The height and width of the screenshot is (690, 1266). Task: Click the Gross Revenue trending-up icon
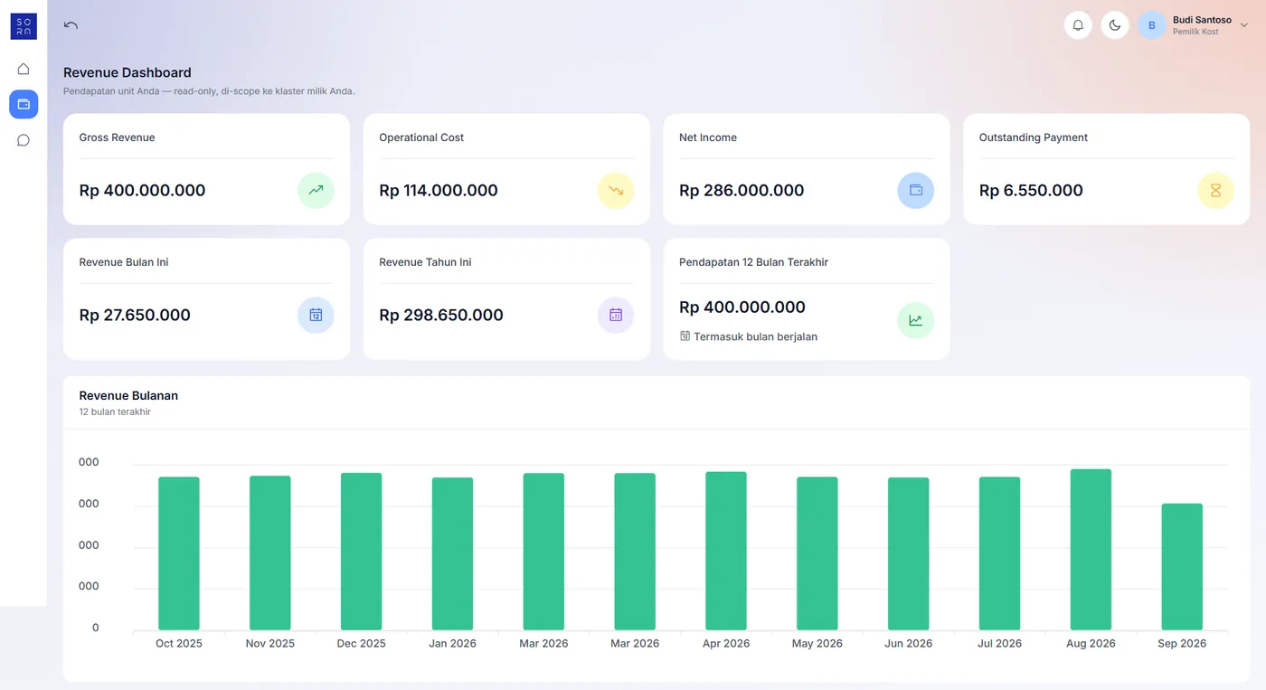click(316, 191)
